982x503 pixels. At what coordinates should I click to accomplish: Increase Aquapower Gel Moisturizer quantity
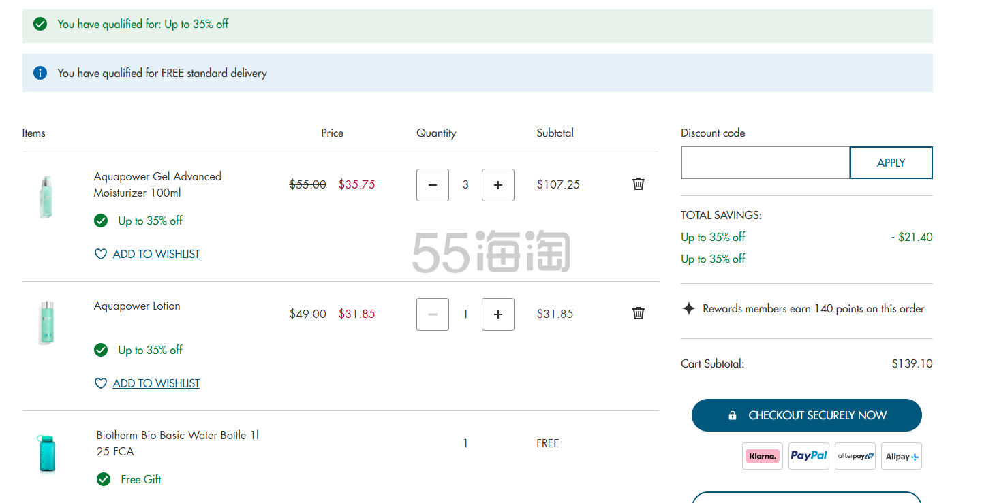(x=498, y=185)
